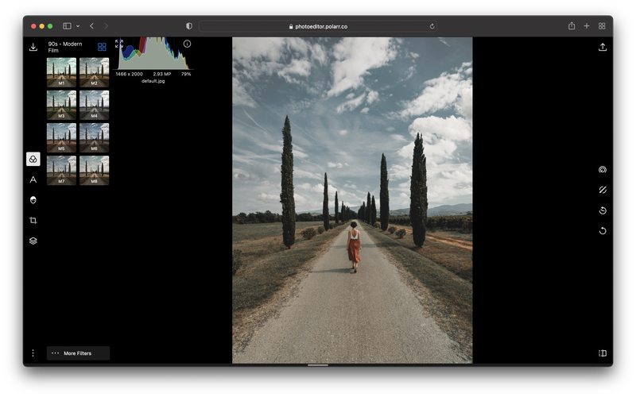Open the Layers overlay tool
The width and height of the screenshot is (636, 397).
33,241
